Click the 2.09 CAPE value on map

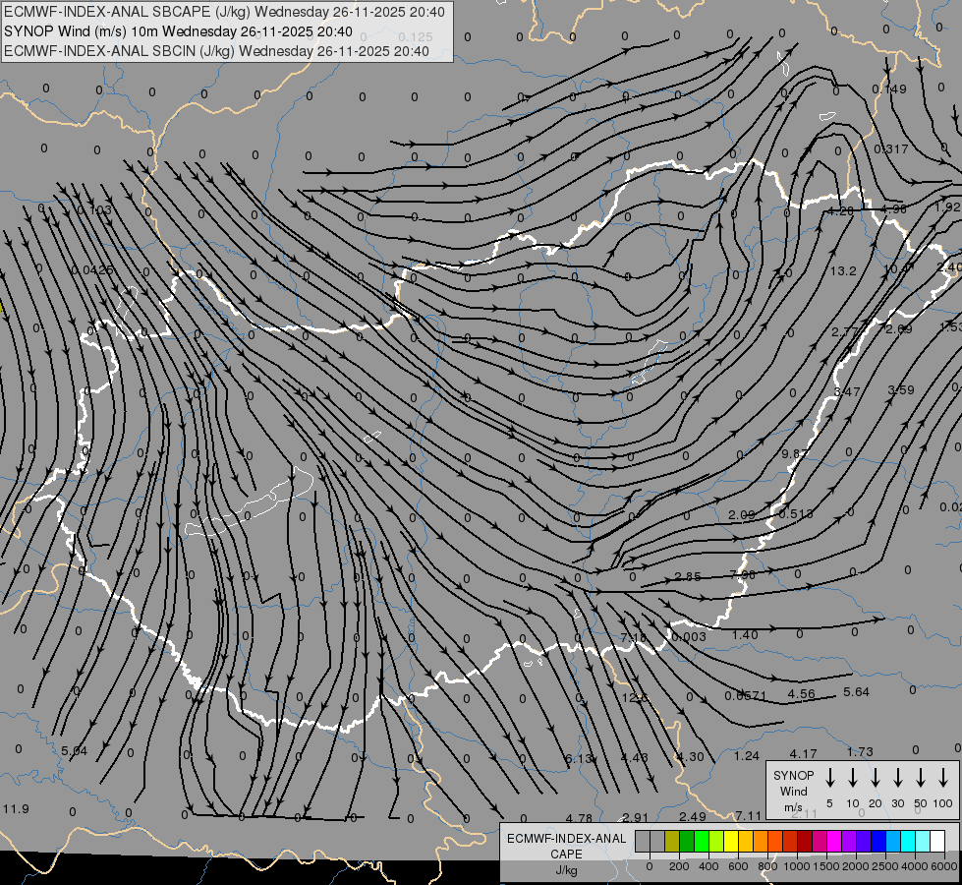(x=742, y=514)
